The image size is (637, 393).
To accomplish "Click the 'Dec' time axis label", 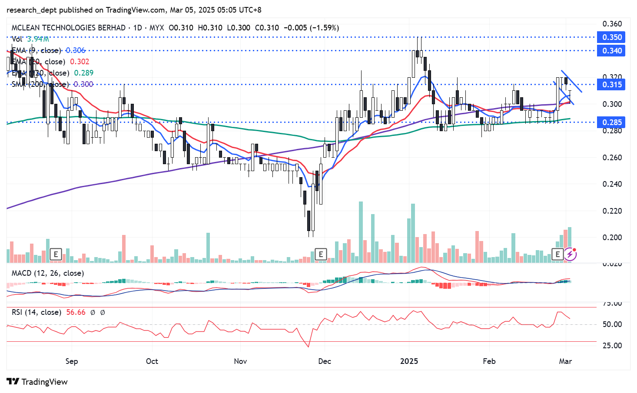I will tap(325, 361).
